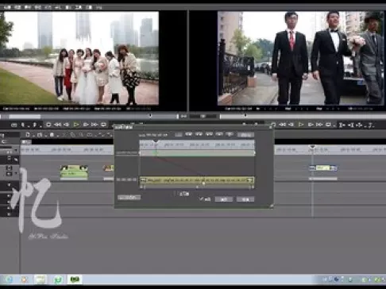
Task: Stop playback in the left player
Action: click(x=48, y=125)
